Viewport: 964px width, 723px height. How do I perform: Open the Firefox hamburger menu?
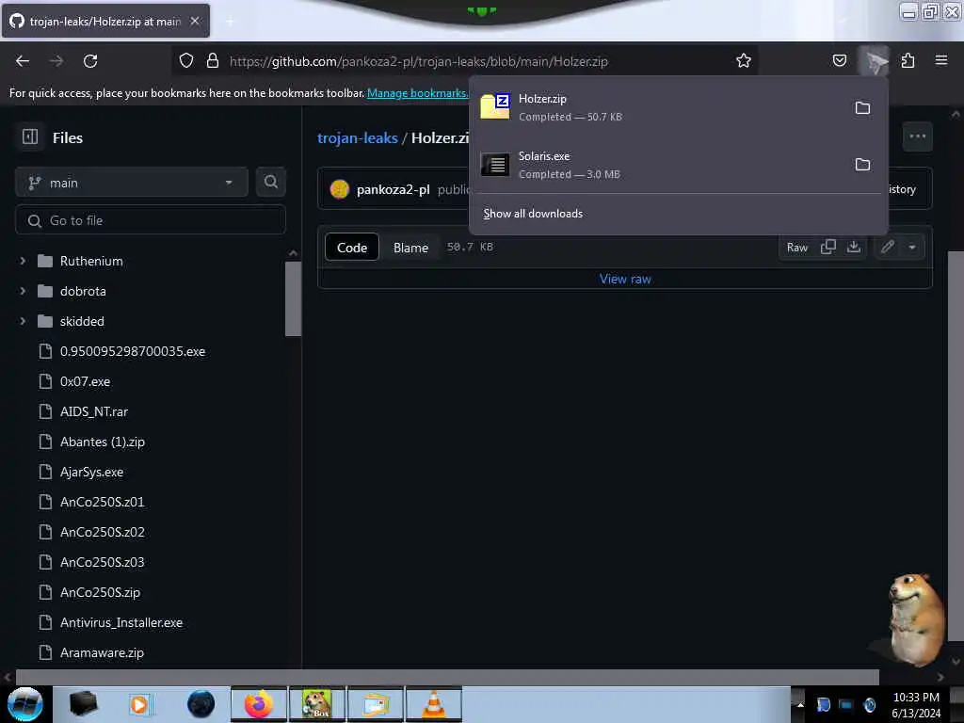pos(940,60)
